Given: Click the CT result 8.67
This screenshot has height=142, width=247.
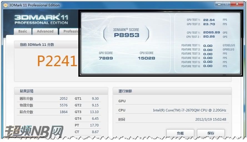Looking at the screenshot, I should [95, 132].
